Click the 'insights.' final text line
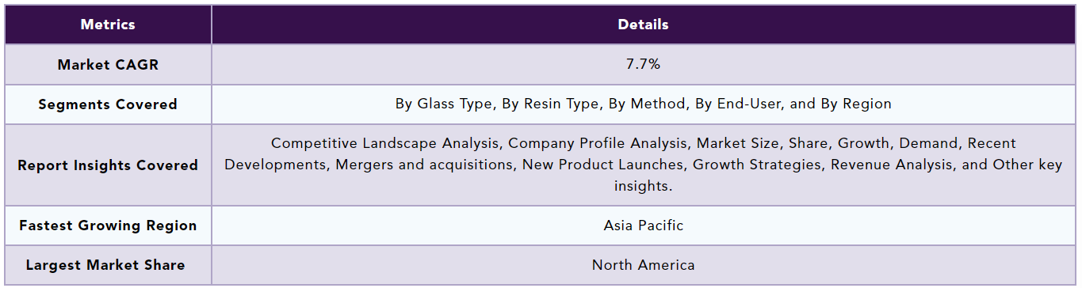The width and height of the screenshot is (1082, 288). (x=643, y=186)
